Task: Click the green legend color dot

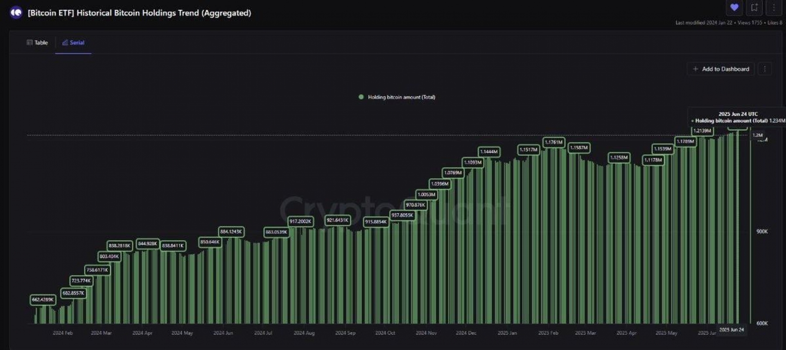Action: point(361,97)
